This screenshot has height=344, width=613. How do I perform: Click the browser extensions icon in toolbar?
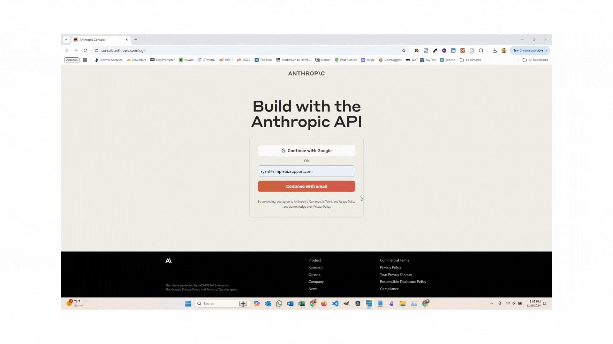[x=481, y=50]
